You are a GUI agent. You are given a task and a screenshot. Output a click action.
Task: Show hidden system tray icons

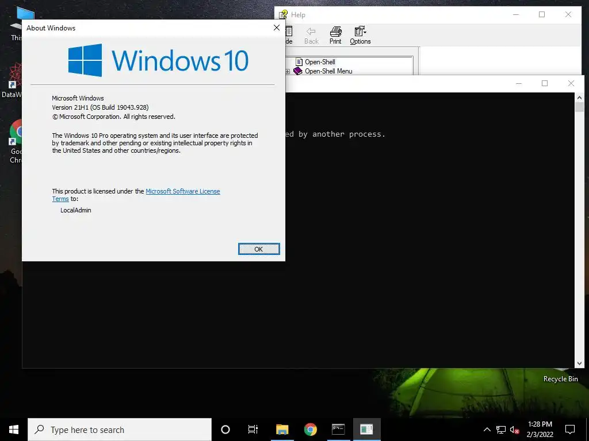[487, 430]
